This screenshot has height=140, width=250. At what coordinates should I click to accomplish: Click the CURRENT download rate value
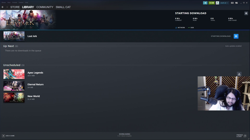[x=177, y=18]
